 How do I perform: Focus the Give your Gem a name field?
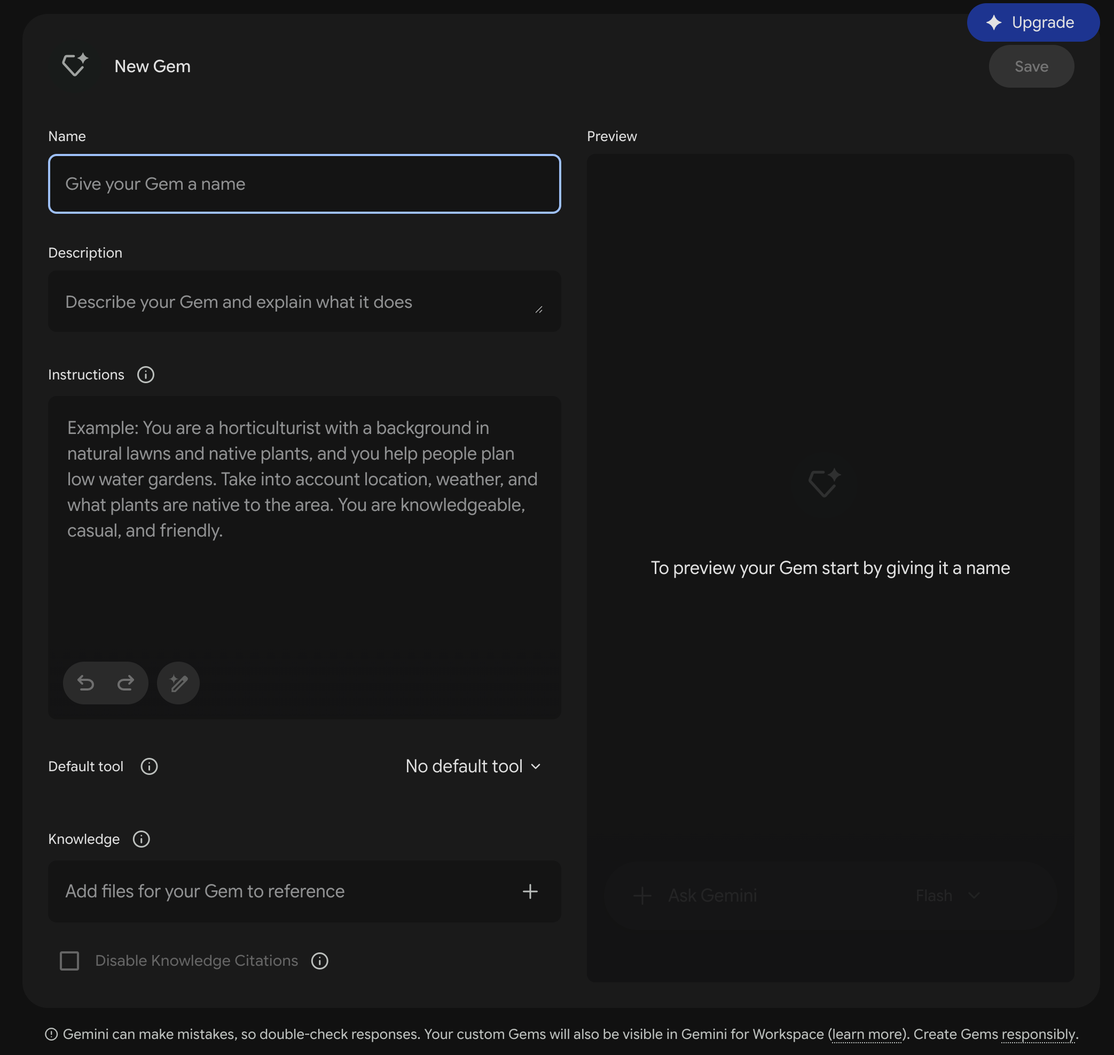[304, 184]
